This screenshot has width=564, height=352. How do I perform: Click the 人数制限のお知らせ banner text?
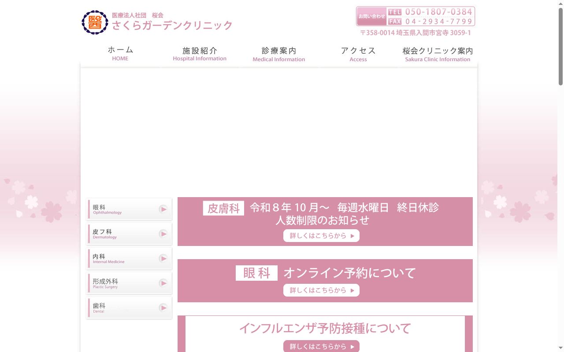[x=323, y=220]
